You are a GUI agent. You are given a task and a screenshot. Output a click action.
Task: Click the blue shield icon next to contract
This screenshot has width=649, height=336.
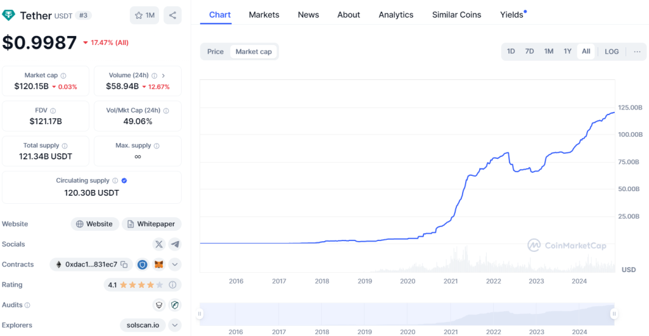(143, 264)
